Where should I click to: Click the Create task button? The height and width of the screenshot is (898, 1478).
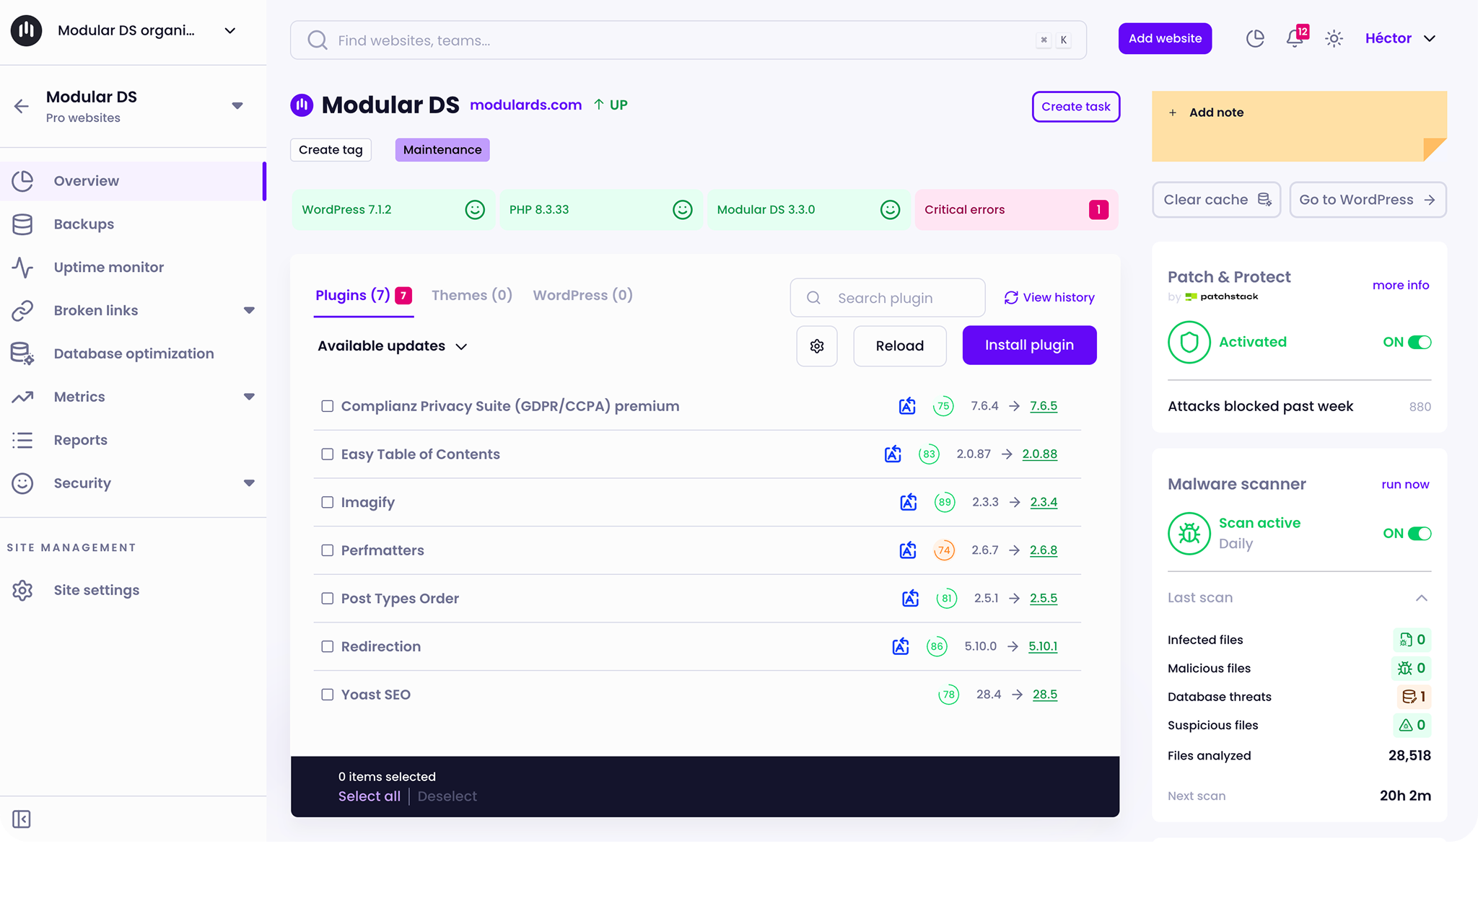pos(1076,107)
